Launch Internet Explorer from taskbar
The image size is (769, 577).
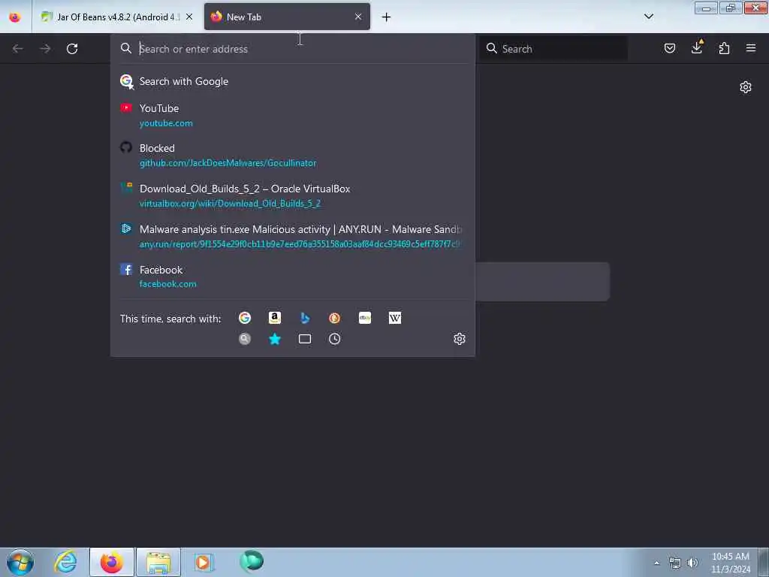coord(66,562)
